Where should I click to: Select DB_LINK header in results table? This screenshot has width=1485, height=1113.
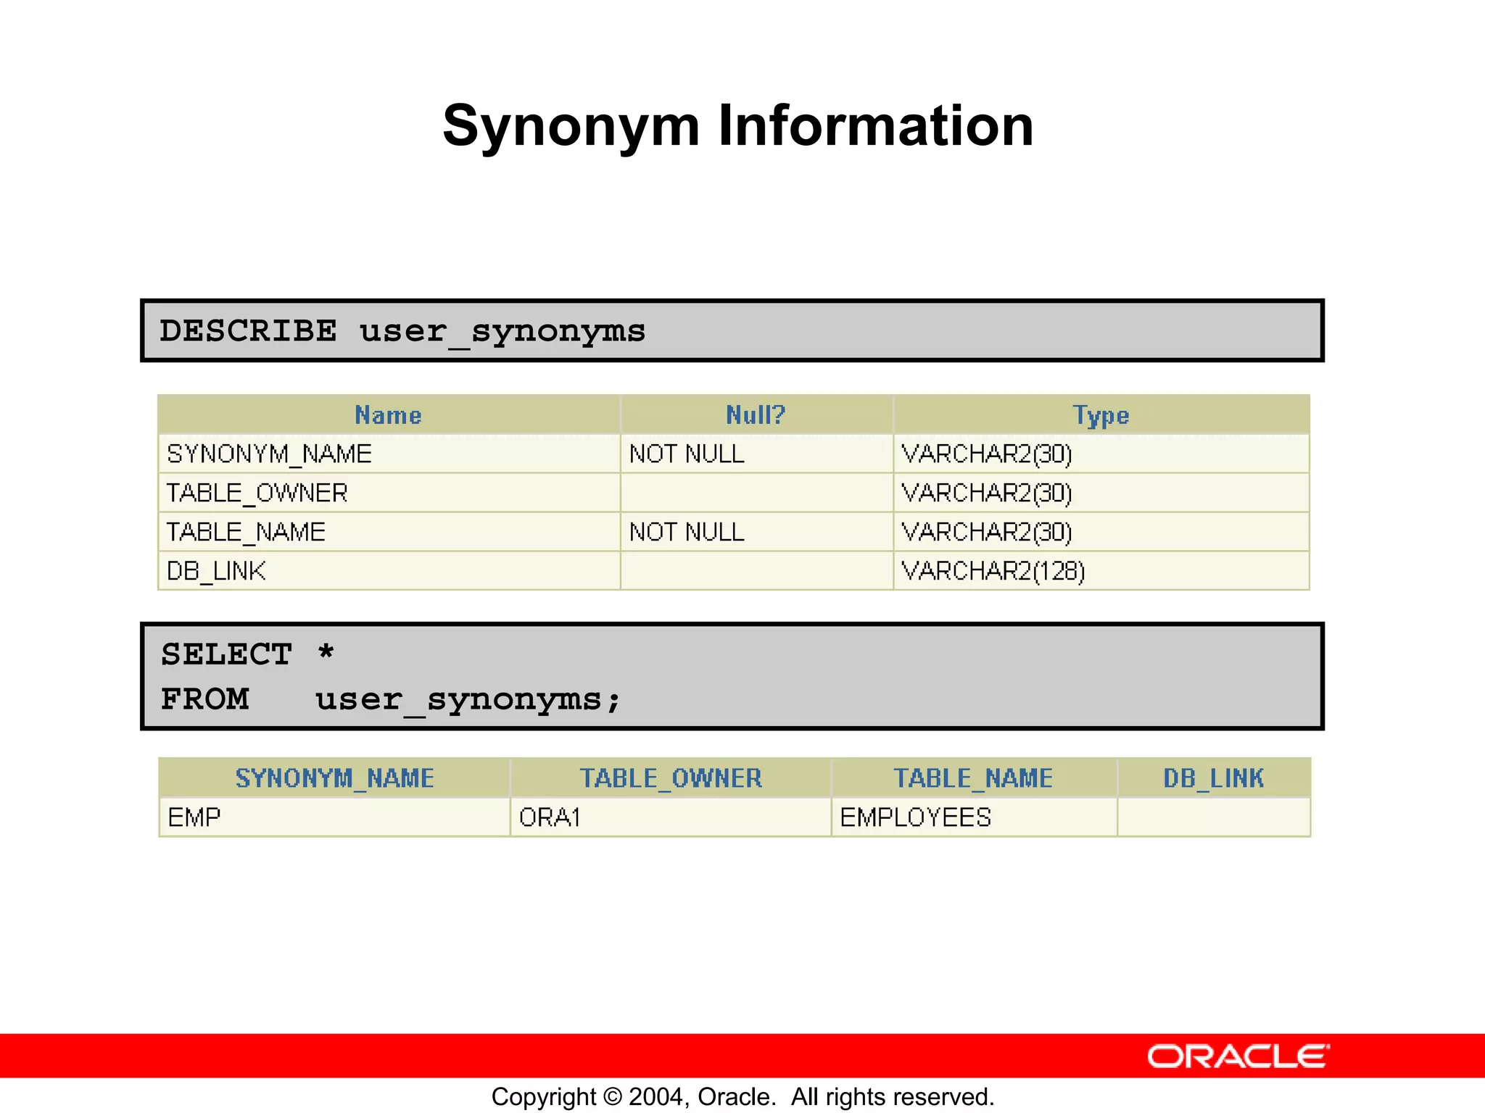(x=1213, y=778)
